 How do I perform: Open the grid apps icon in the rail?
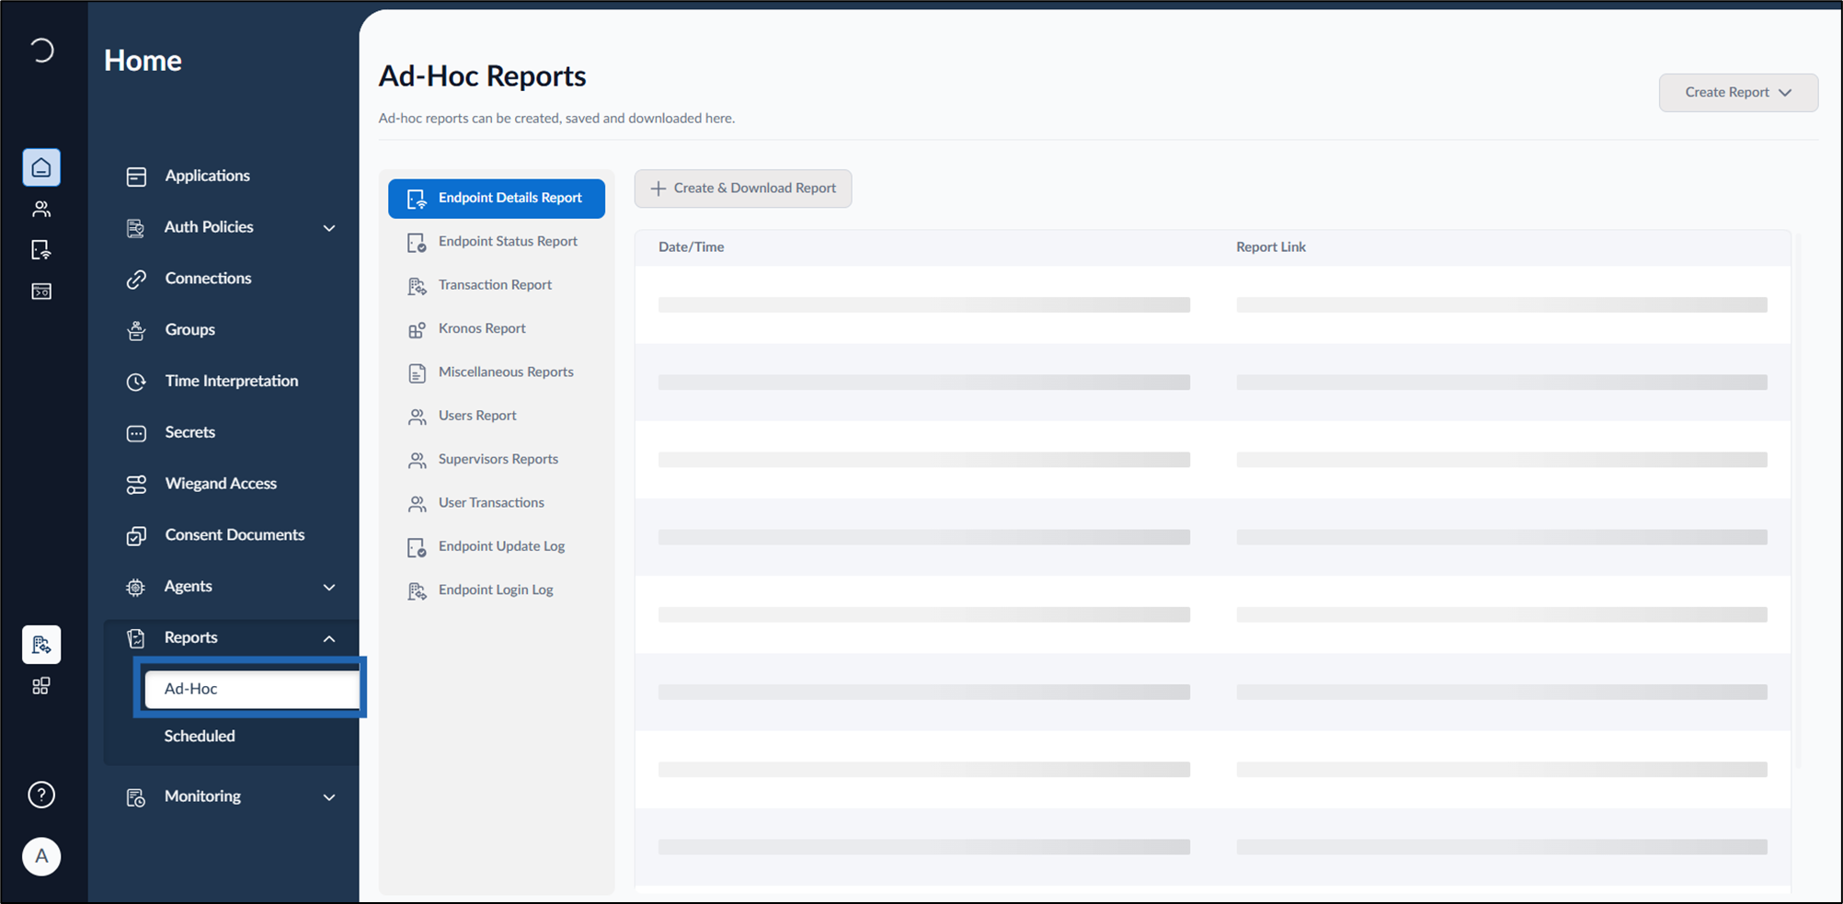(x=41, y=686)
